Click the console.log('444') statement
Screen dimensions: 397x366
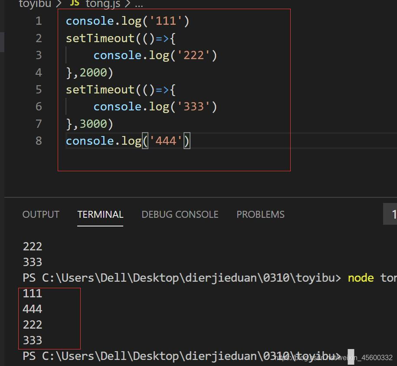pyautogui.click(x=128, y=141)
